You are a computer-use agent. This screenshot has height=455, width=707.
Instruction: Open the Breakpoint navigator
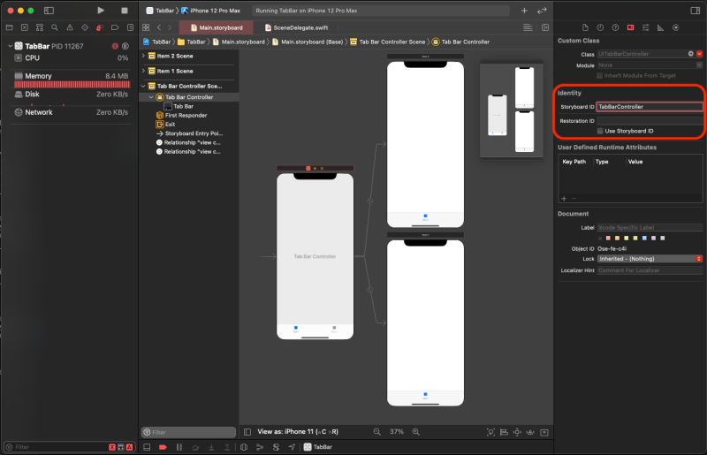click(115, 27)
